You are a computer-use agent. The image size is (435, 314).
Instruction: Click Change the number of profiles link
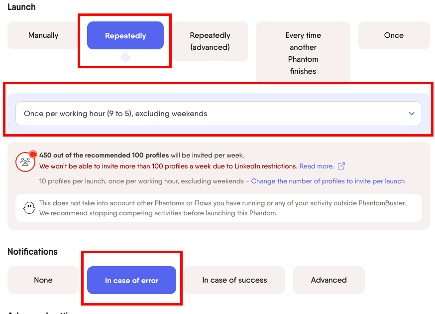tap(327, 181)
